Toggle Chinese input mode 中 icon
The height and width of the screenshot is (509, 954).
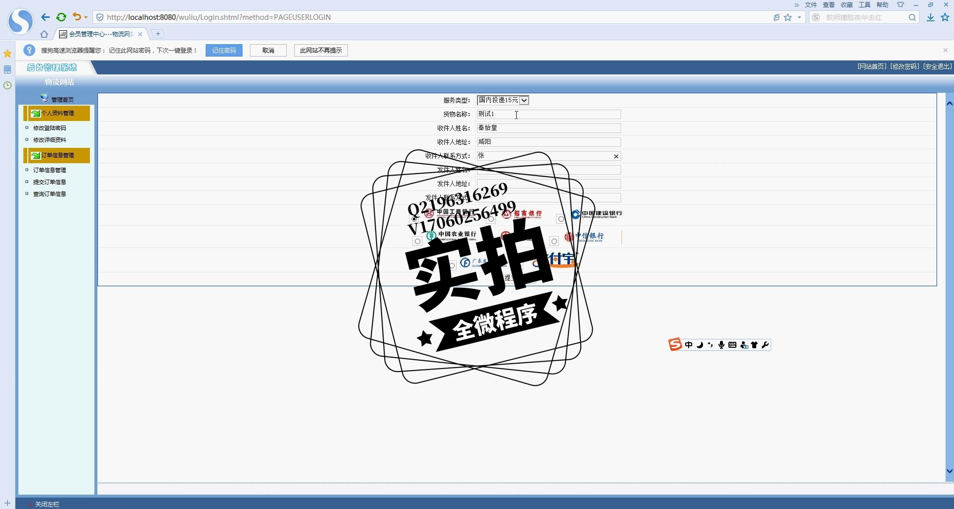689,345
